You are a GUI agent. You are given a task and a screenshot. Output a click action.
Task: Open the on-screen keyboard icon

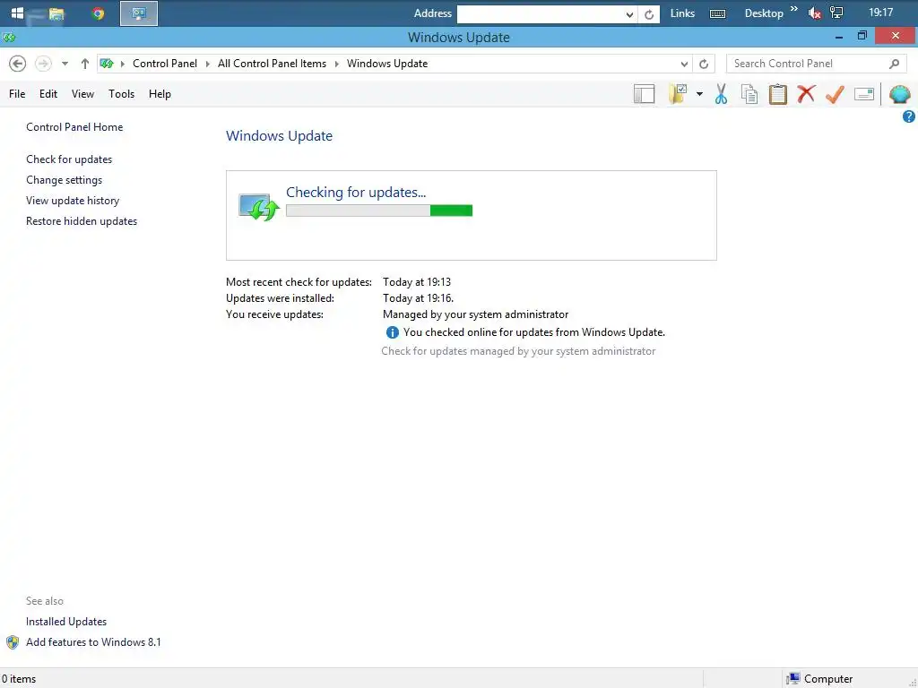point(717,13)
